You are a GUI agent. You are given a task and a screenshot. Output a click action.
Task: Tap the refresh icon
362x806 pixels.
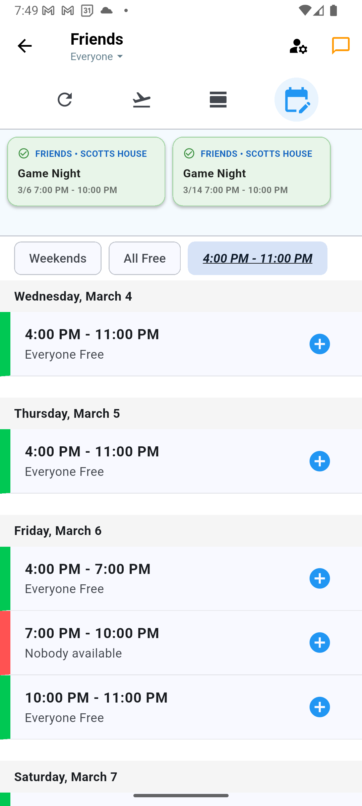[65, 100]
